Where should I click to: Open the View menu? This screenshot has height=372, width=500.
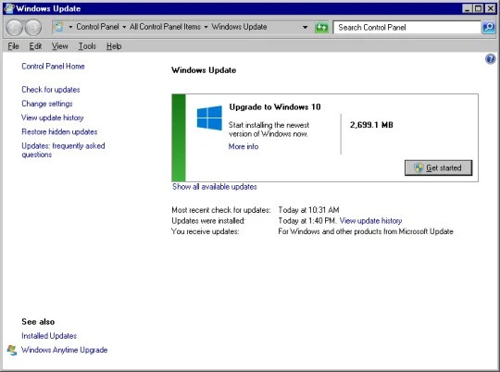coord(60,46)
